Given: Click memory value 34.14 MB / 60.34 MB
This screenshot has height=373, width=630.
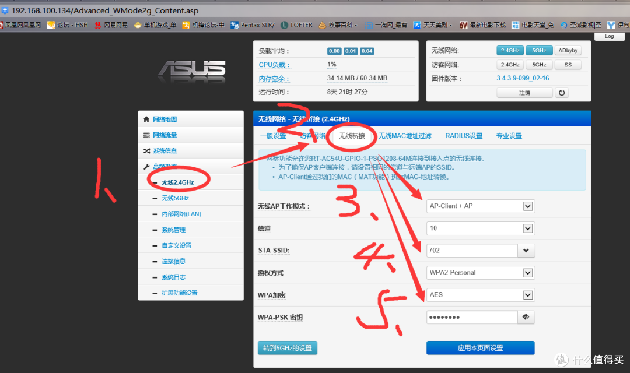Looking at the screenshot, I should click(357, 78).
